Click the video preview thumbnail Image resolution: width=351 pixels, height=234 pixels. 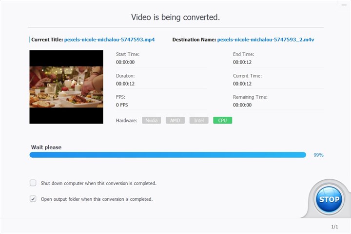[x=66, y=87]
